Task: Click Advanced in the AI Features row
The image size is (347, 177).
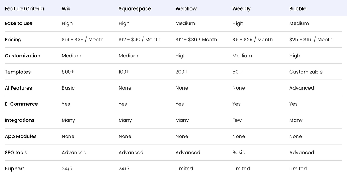Action: (302, 88)
